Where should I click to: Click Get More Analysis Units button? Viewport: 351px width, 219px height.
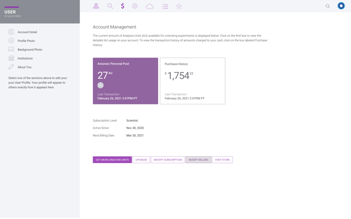click(112, 160)
